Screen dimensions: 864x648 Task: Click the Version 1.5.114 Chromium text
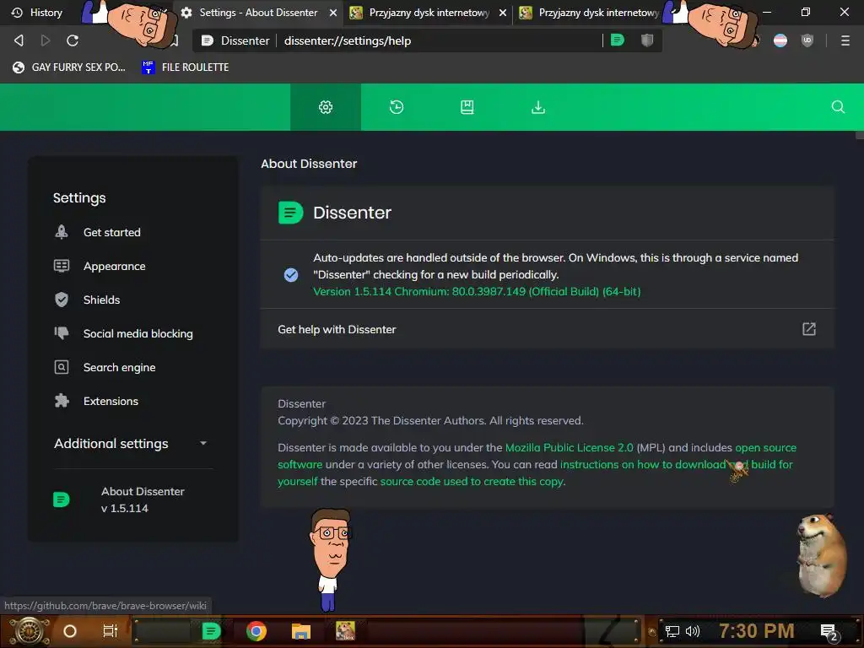coord(477,291)
